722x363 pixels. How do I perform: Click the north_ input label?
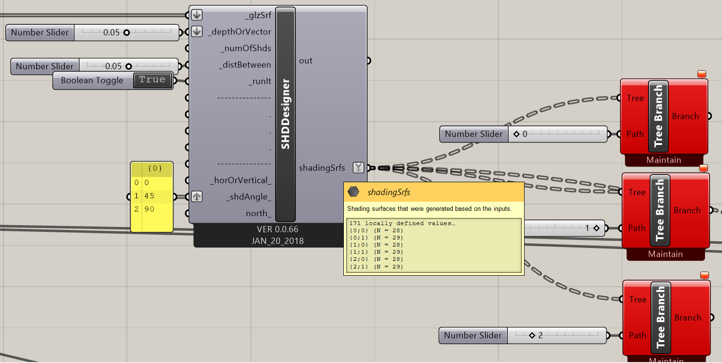(x=258, y=213)
